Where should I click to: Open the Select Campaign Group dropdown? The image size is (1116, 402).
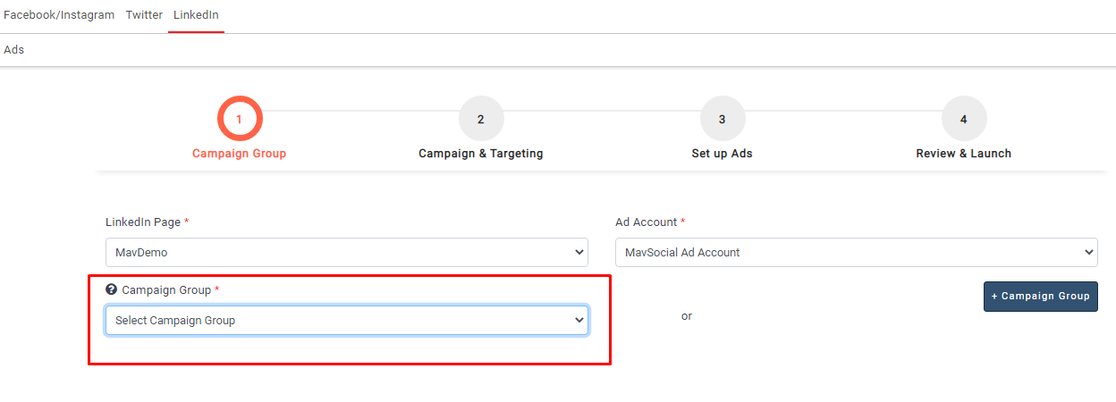346,320
